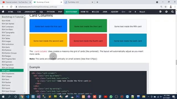Click browser forward arrow
This screenshot has height=99, width=177.
[x=7, y=7]
